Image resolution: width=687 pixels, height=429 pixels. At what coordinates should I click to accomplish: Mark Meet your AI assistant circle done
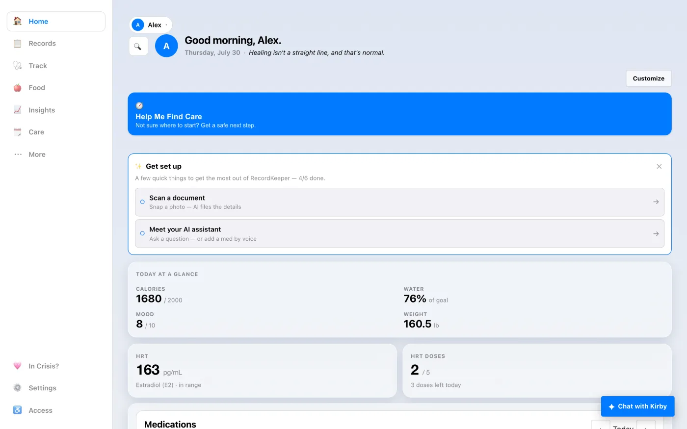coord(142,233)
